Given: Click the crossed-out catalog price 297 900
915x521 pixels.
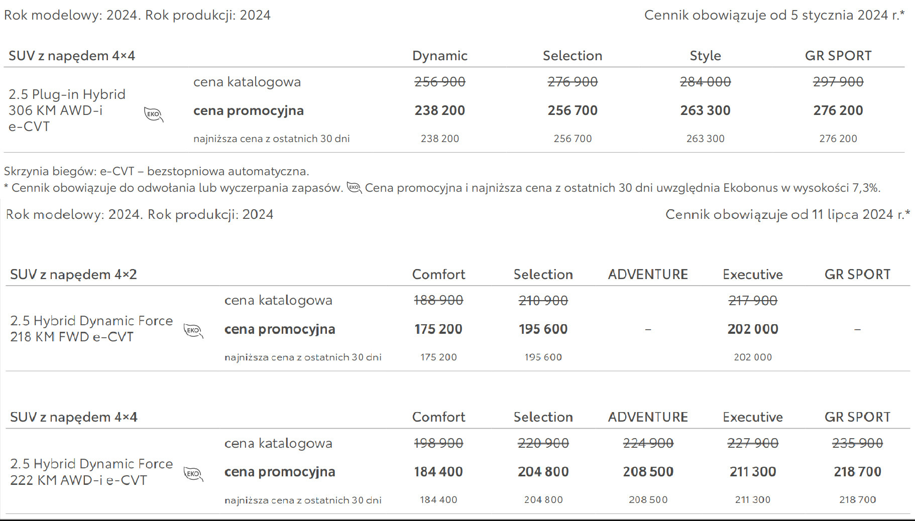Looking at the screenshot, I should click(x=838, y=82).
